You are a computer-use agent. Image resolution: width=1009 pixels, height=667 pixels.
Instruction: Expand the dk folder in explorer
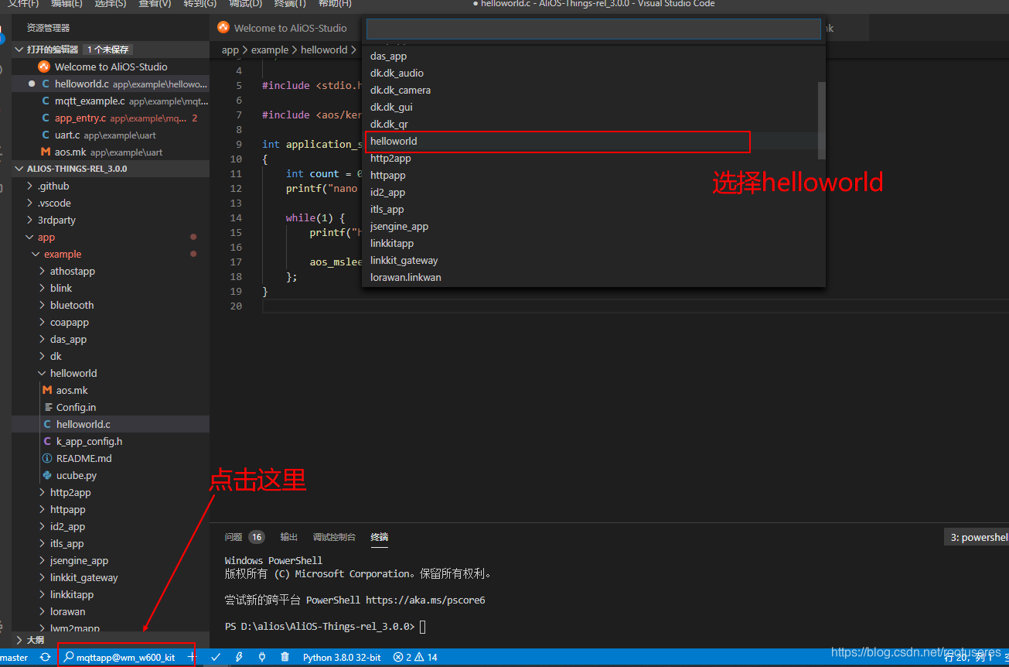pos(111,356)
